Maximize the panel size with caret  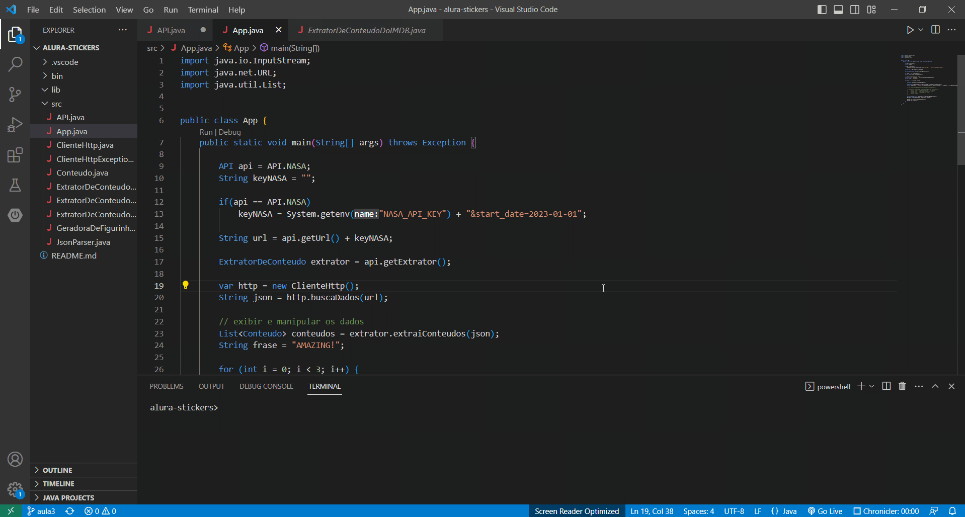pos(935,386)
